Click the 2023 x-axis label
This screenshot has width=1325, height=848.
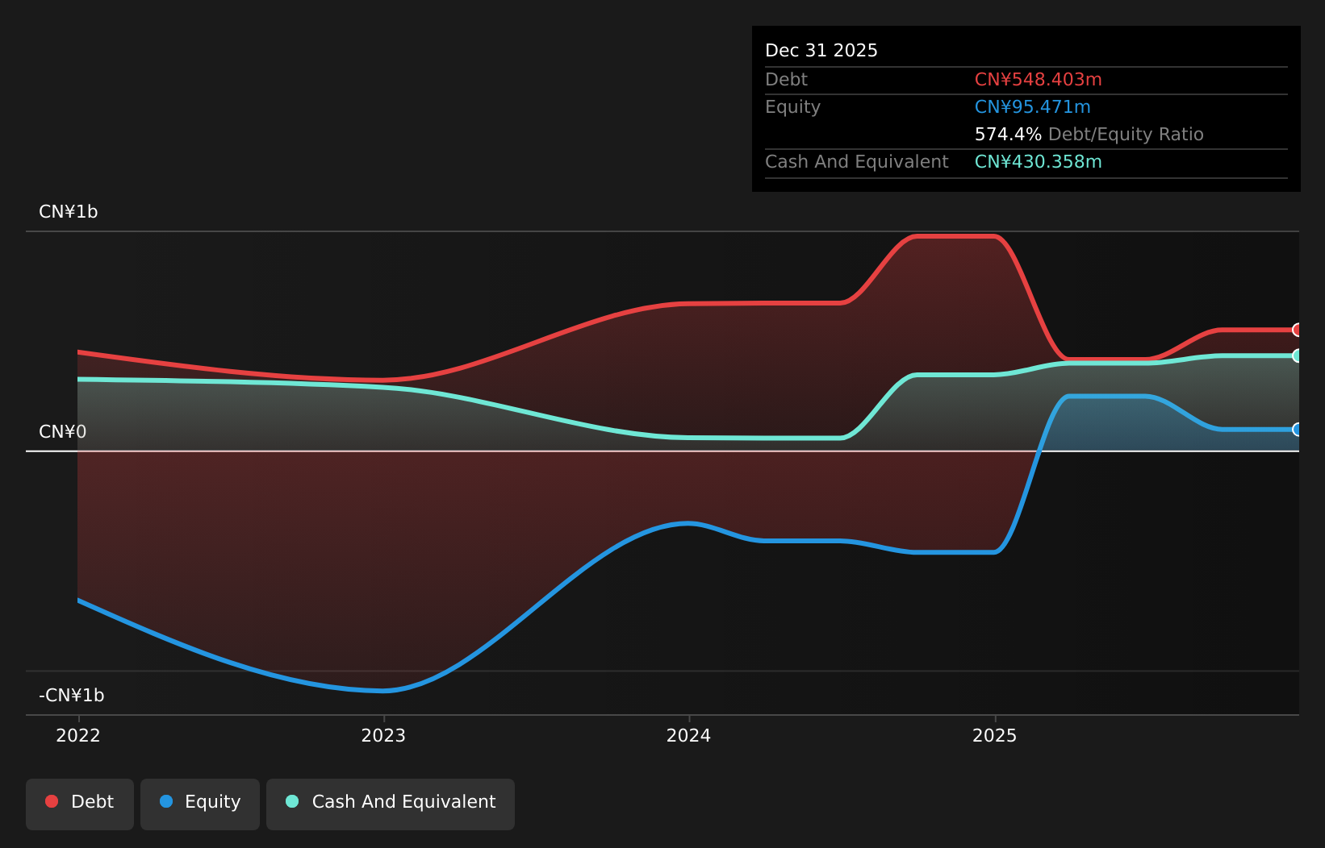[383, 735]
